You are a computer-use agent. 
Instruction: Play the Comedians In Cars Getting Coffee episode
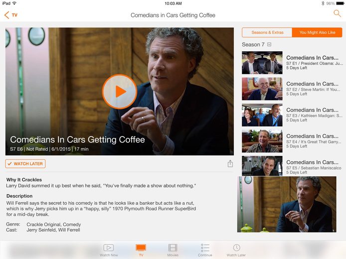[x=120, y=92]
